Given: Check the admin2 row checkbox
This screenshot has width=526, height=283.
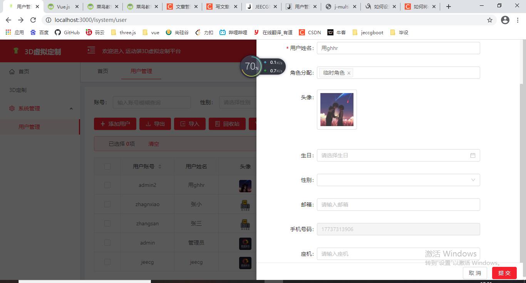Looking at the screenshot, I should click(107, 185).
